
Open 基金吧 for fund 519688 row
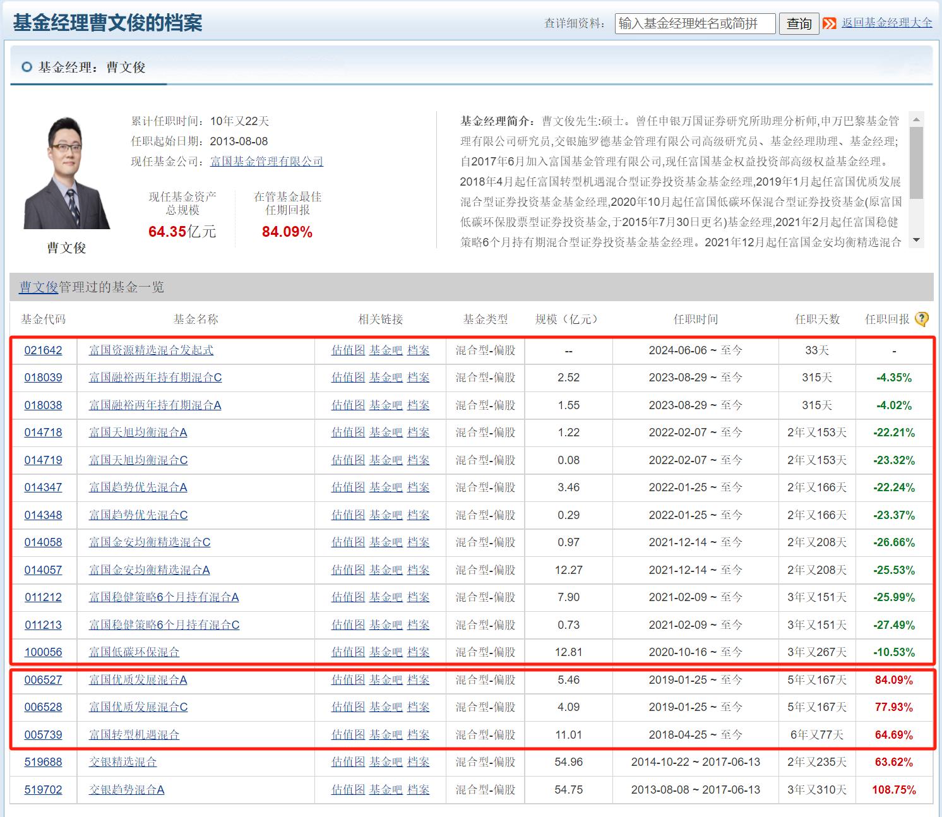[386, 762]
